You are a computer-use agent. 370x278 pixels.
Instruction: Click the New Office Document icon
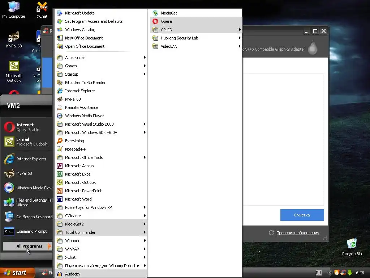[60, 38]
